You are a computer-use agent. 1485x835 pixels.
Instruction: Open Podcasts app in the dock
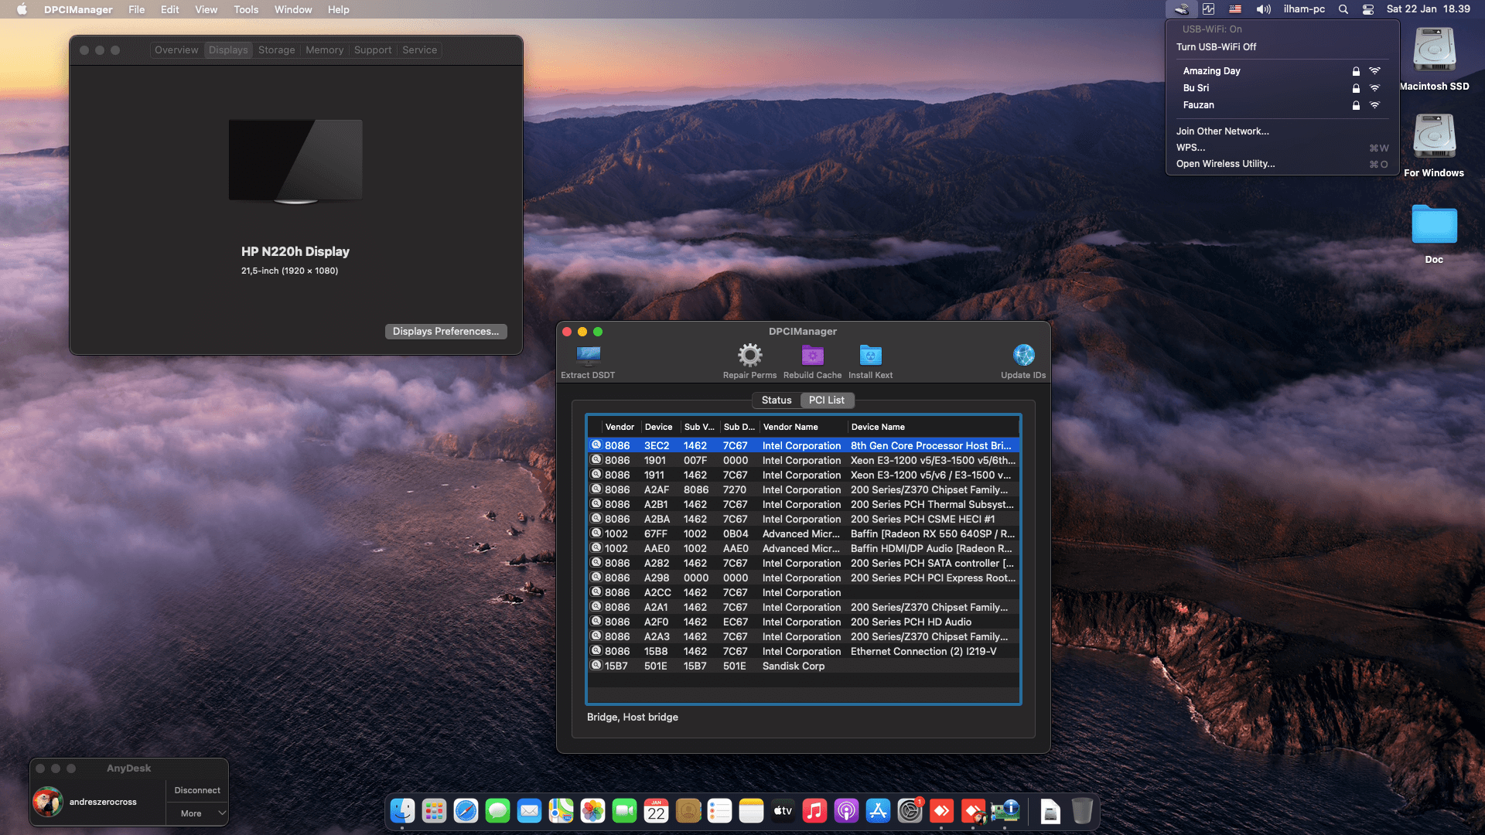[846, 811]
